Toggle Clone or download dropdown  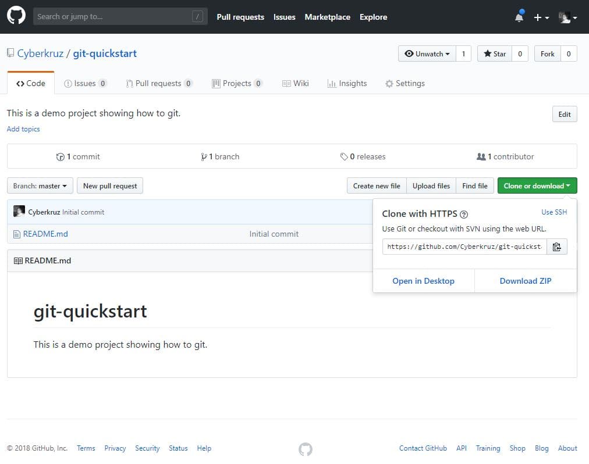point(537,186)
